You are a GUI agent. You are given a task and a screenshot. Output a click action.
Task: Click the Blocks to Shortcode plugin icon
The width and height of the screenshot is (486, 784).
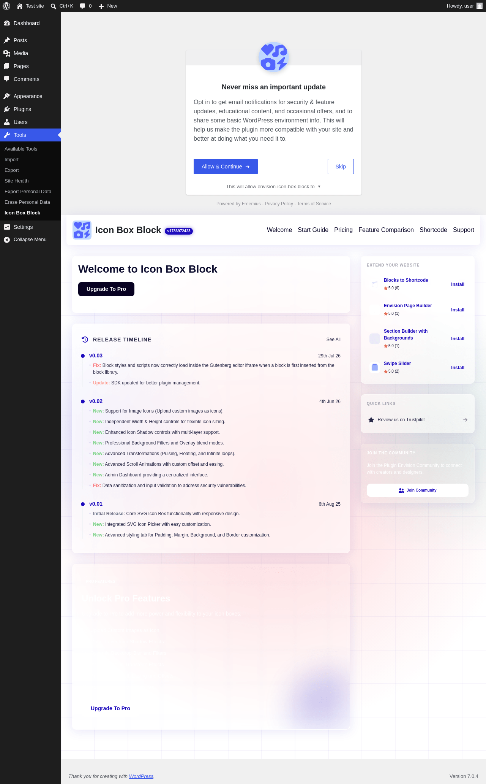[375, 284]
